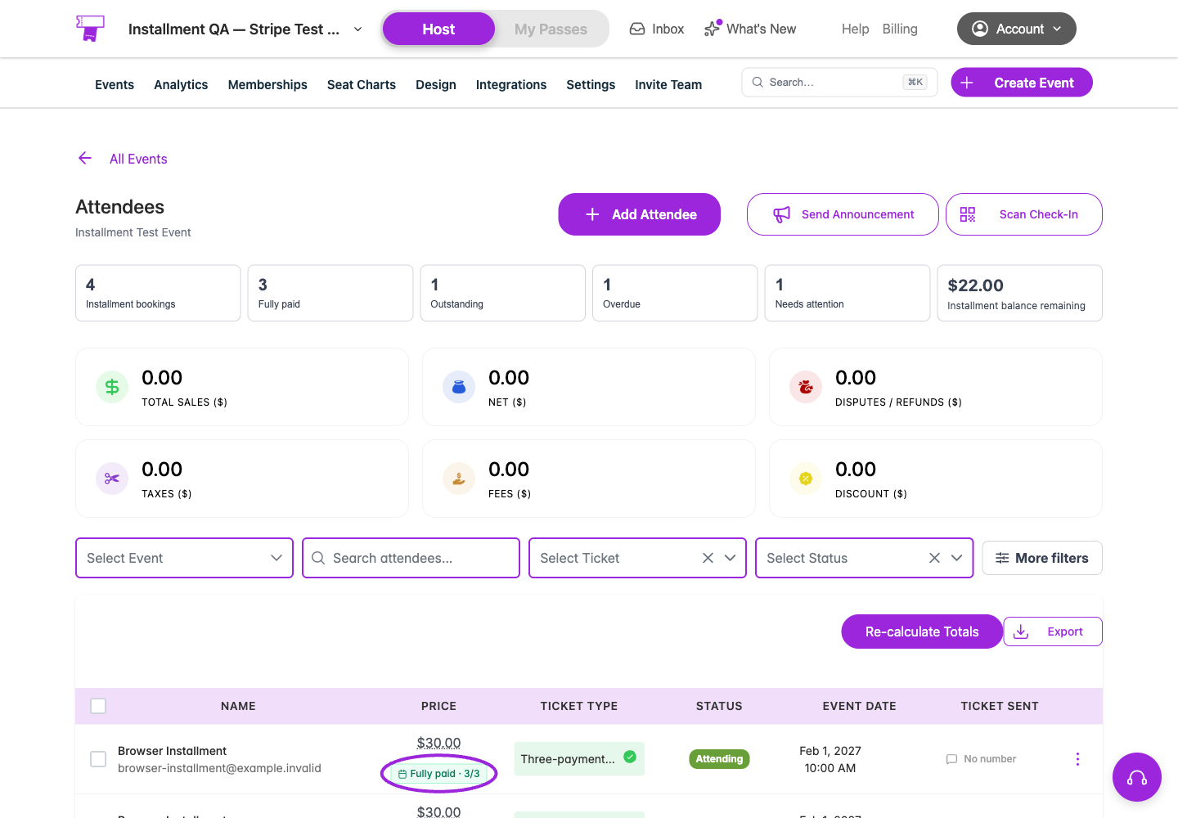Click the Overdue summary card
Viewport: 1178px width, 818px height.
pyautogui.click(x=675, y=293)
